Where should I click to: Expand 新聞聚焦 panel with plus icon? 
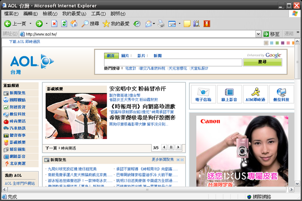click(x=178, y=160)
